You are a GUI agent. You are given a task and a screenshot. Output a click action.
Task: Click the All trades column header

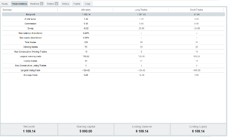coord(85,10)
